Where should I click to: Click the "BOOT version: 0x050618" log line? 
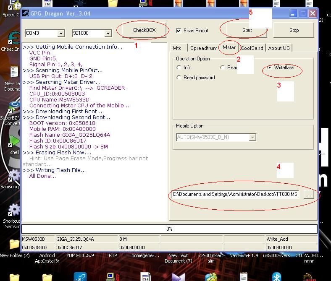point(62,123)
